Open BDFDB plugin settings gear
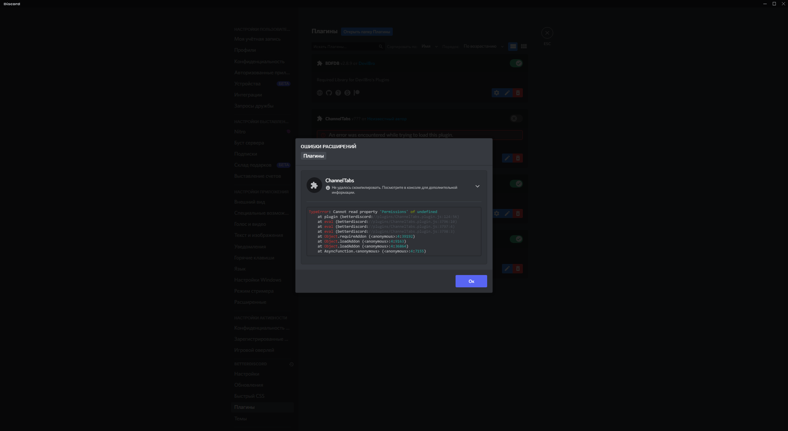Screen dimensions: 788x431 pyautogui.click(x=497, y=93)
